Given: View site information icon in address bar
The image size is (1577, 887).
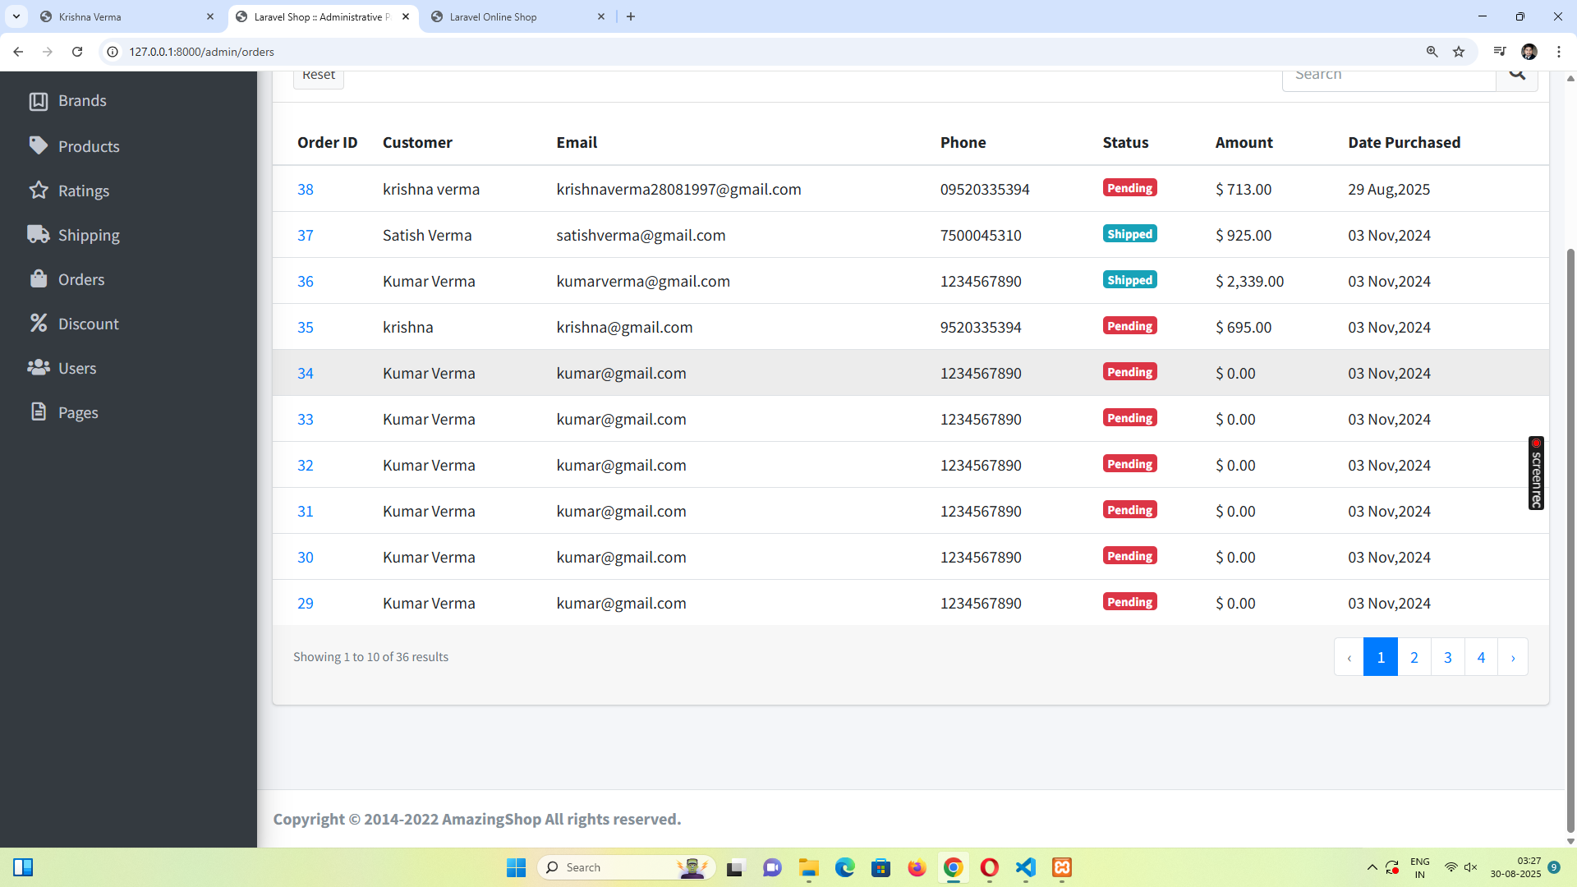Looking at the screenshot, I should click(113, 52).
